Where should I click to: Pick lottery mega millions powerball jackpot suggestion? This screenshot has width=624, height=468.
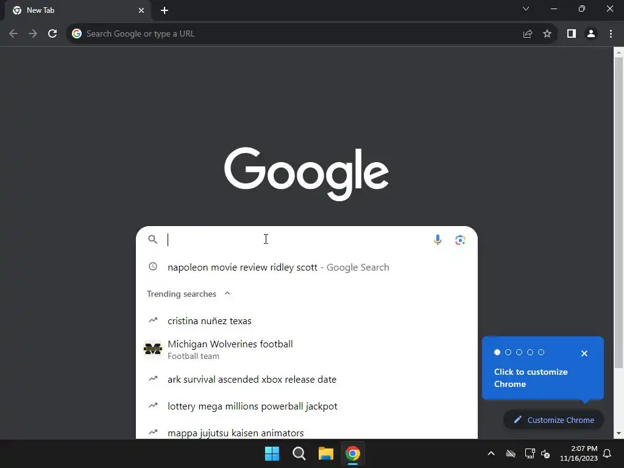[307, 406]
